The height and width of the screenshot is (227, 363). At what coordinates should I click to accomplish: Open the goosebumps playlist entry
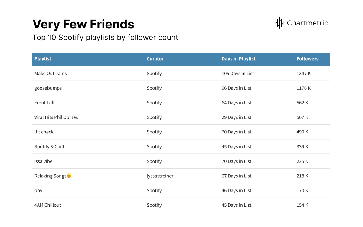coord(48,88)
